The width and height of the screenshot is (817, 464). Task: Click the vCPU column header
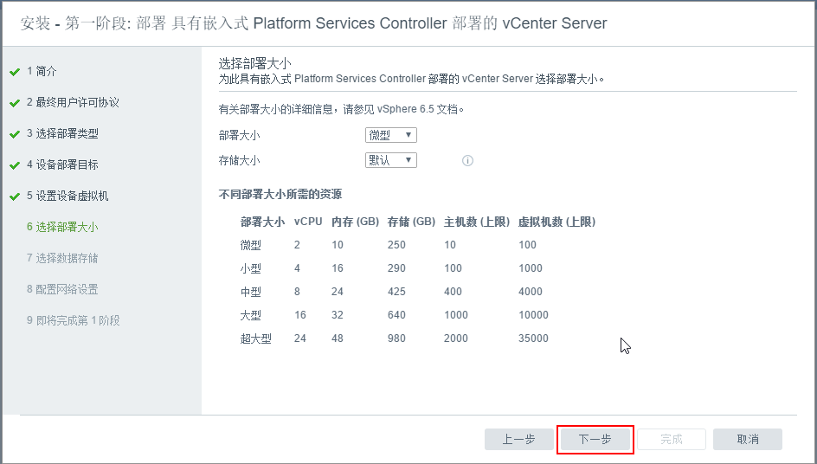click(x=308, y=222)
